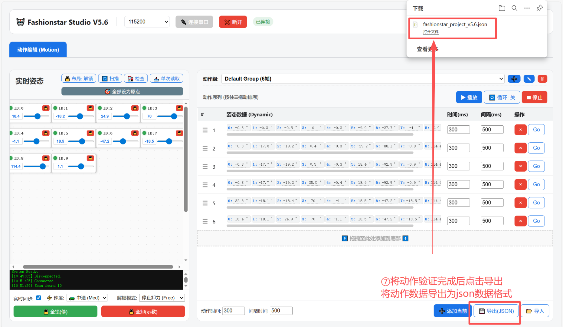The image size is (563, 327).
Task: Open the downloads folder icon
Action: [x=502, y=8]
